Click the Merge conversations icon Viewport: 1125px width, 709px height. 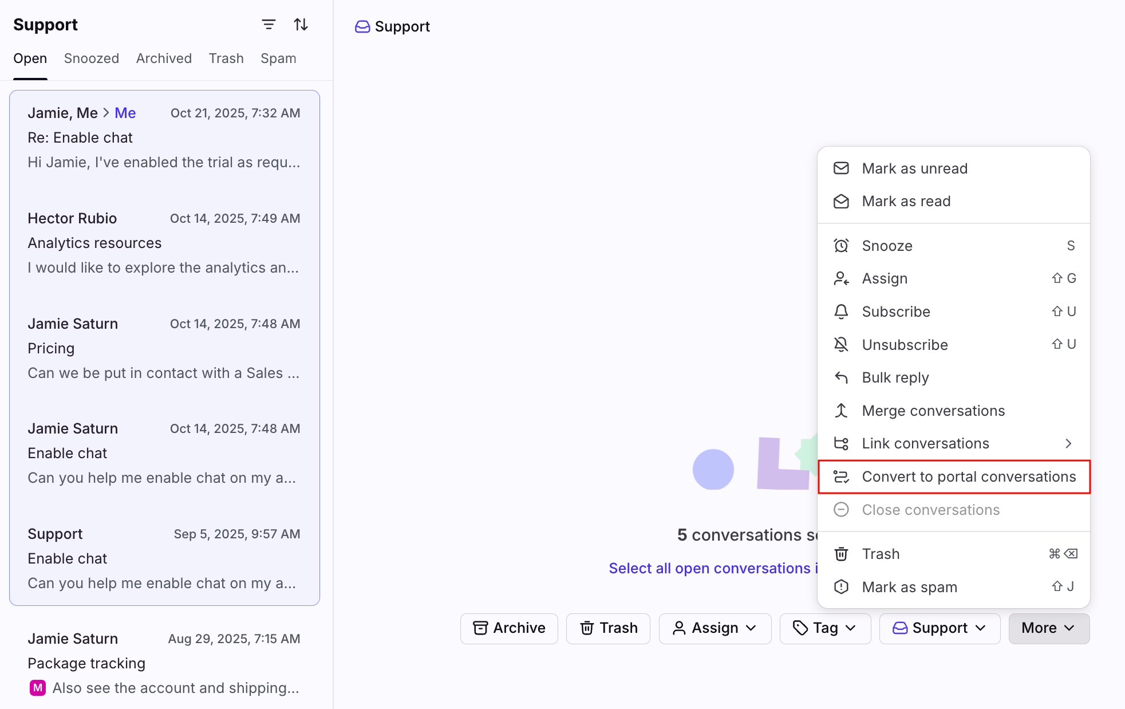[x=841, y=411]
